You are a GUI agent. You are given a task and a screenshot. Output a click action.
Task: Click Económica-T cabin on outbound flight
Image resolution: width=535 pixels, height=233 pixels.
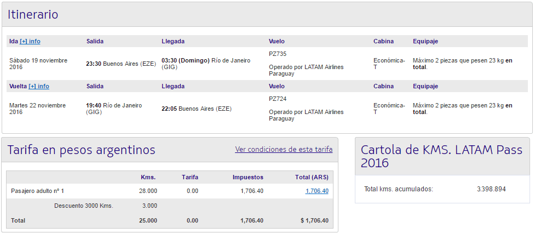[389, 64]
